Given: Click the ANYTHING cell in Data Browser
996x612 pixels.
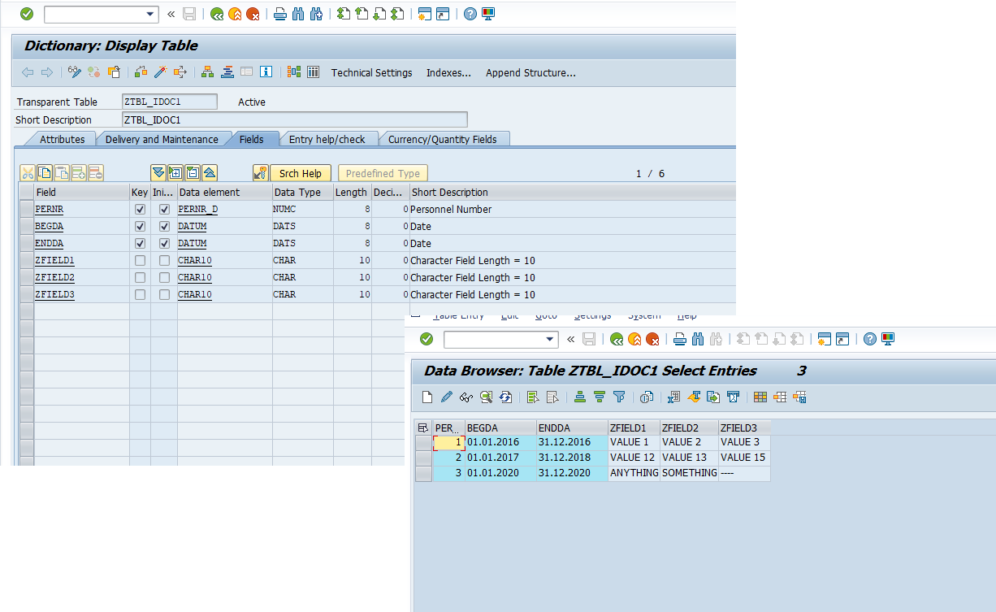Looking at the screenshot, I should pos(634,473).
